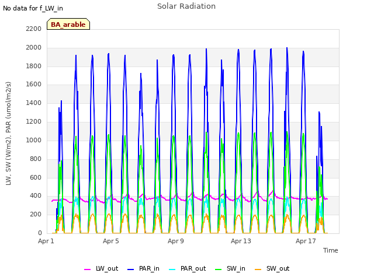The image size is (374, 280).
Task: Click the PAR_out legend label
Action: [x=193, y=269]
